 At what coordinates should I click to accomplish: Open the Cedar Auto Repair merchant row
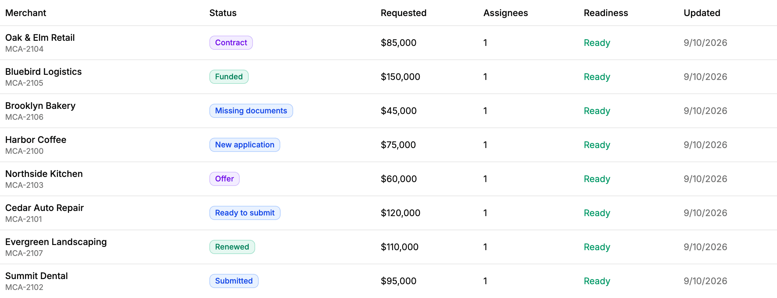coord(388,213)
